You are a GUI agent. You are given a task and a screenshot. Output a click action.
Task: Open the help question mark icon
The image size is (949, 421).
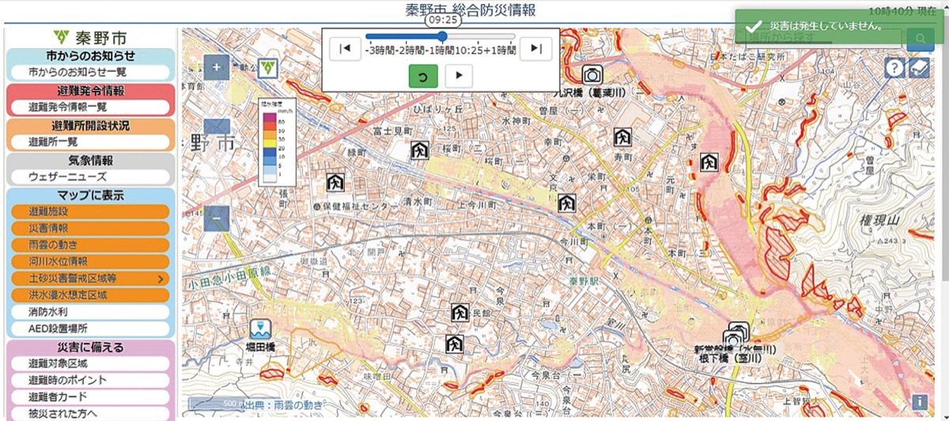point(894,68)
